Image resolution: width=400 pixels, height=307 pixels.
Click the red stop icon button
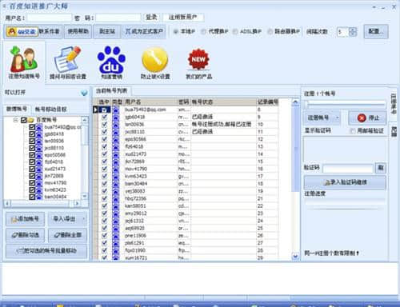point(367,118)
